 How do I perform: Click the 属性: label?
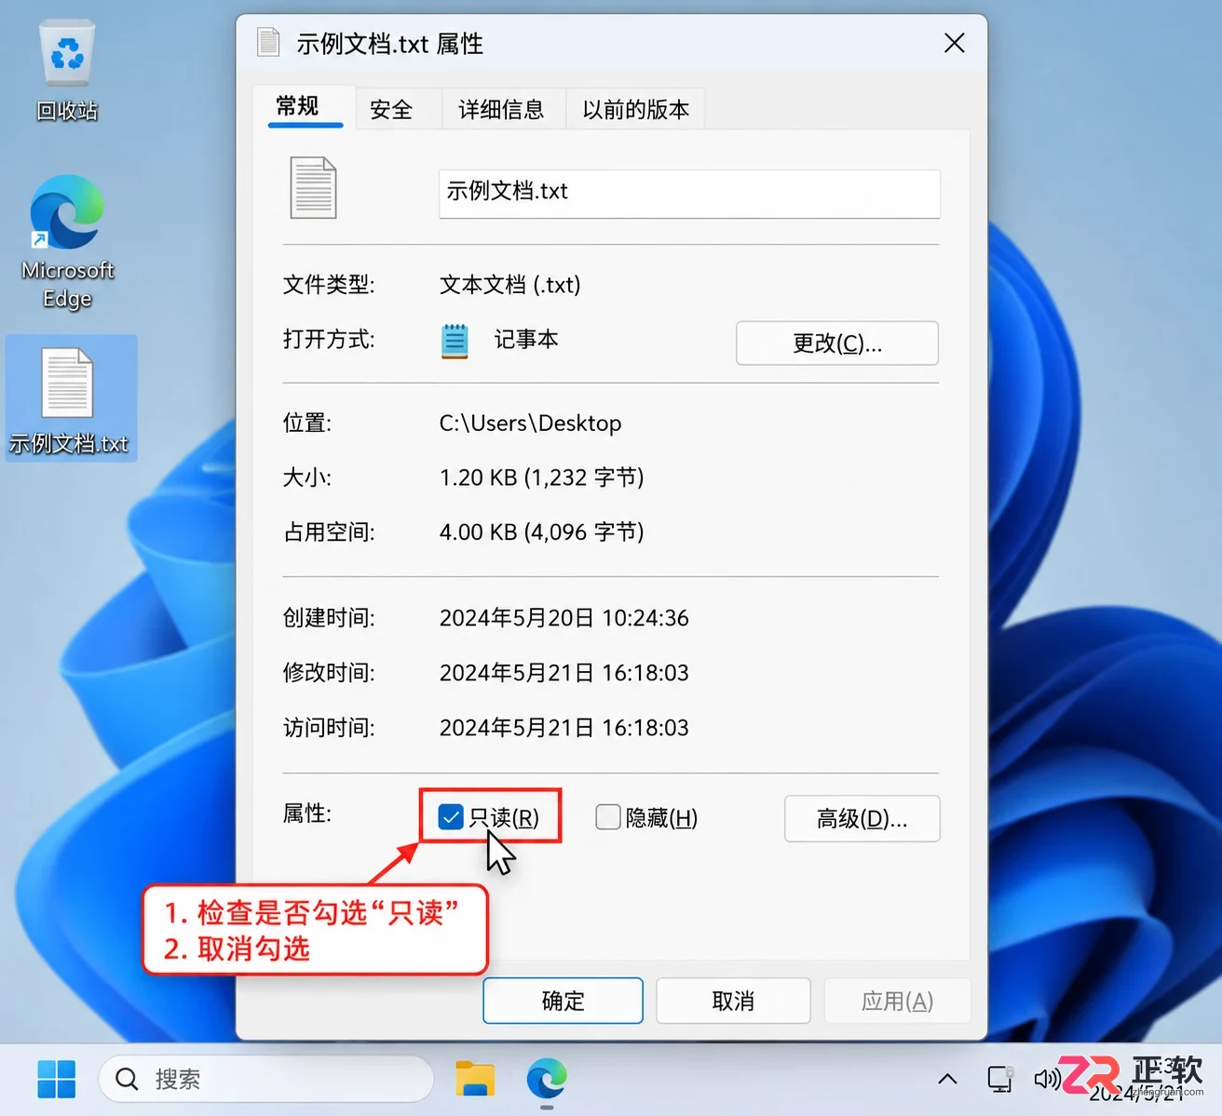[307, 813]
